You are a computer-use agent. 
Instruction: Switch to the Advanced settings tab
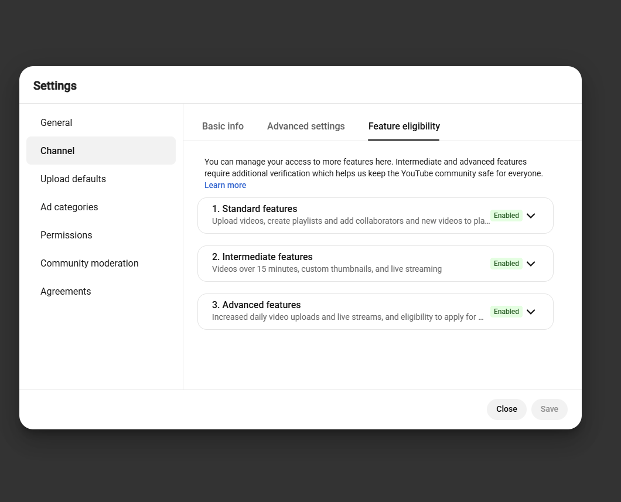click(306, 127)
